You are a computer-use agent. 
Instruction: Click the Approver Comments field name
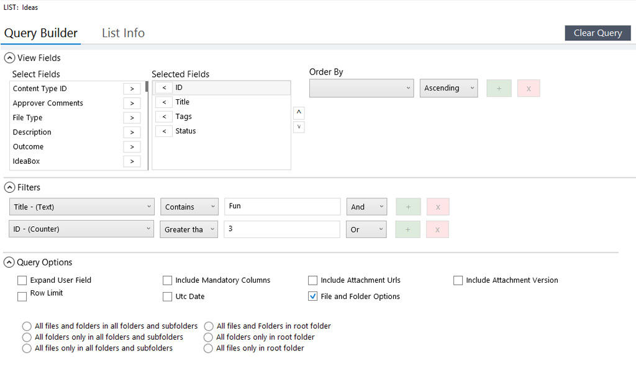(x=48, y=103)
